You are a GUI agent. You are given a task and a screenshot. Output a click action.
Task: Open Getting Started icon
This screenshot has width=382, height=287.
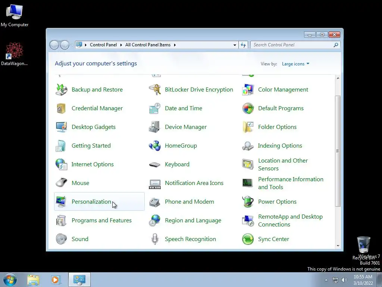click(62, 146)
